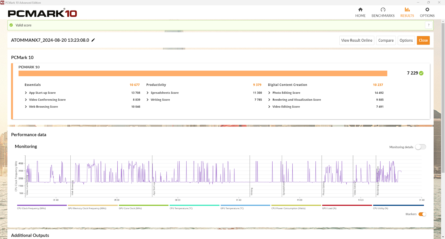Select GPU Temperature legend swatch
This screenshot has height=239, width=445.
245,205
